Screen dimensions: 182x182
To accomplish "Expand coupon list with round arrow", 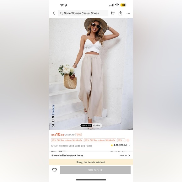I will click(x=128, y=140).
